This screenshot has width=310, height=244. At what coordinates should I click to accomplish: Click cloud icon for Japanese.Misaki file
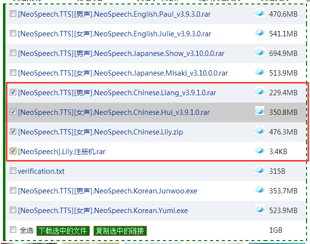(x=260, y=72)
